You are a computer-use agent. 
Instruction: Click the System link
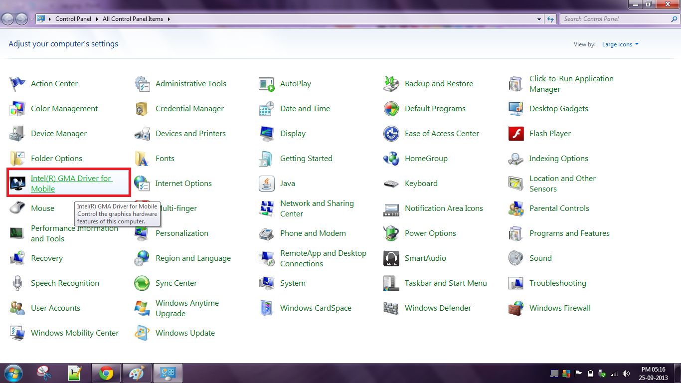click(293, 283)
